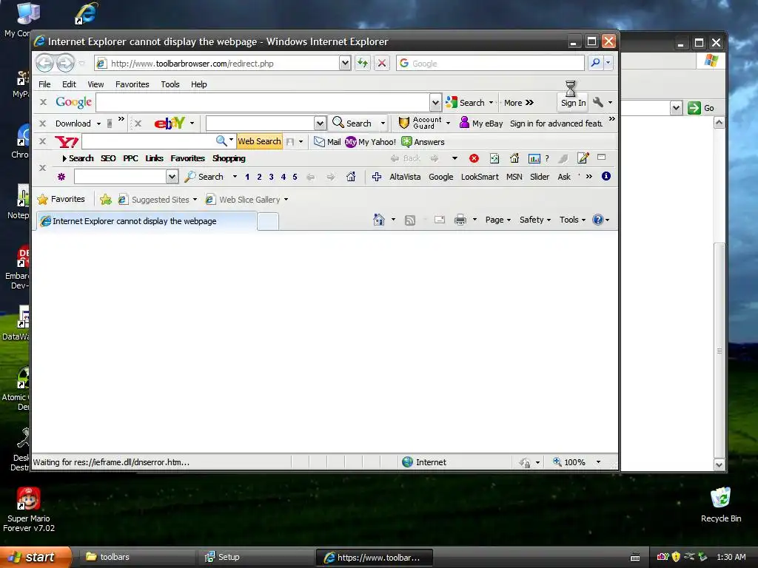Click the purple gear icon on bottom toolbar

coord(61,177)
